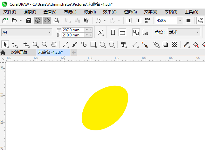Click the Copy icon
The width and height of the screenshot is (205, 150).
coord(77,21)
